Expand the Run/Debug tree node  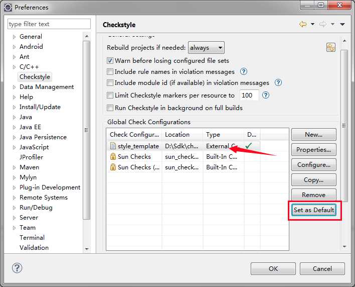pyautogui.click(x=14, y=208)
